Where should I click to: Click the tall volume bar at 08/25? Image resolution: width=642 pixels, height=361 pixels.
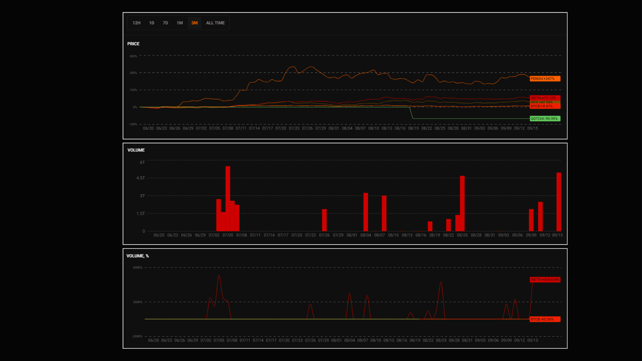tap(462, 203)
